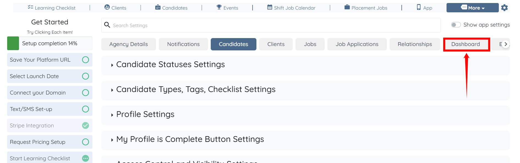Click the Events trophy icon
The image size is (520, 163).
(219, 7)
